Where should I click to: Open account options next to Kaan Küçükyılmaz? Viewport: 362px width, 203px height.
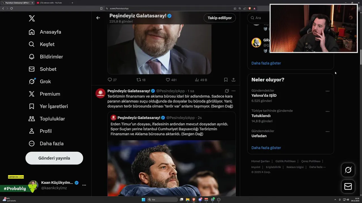[84, 185]
